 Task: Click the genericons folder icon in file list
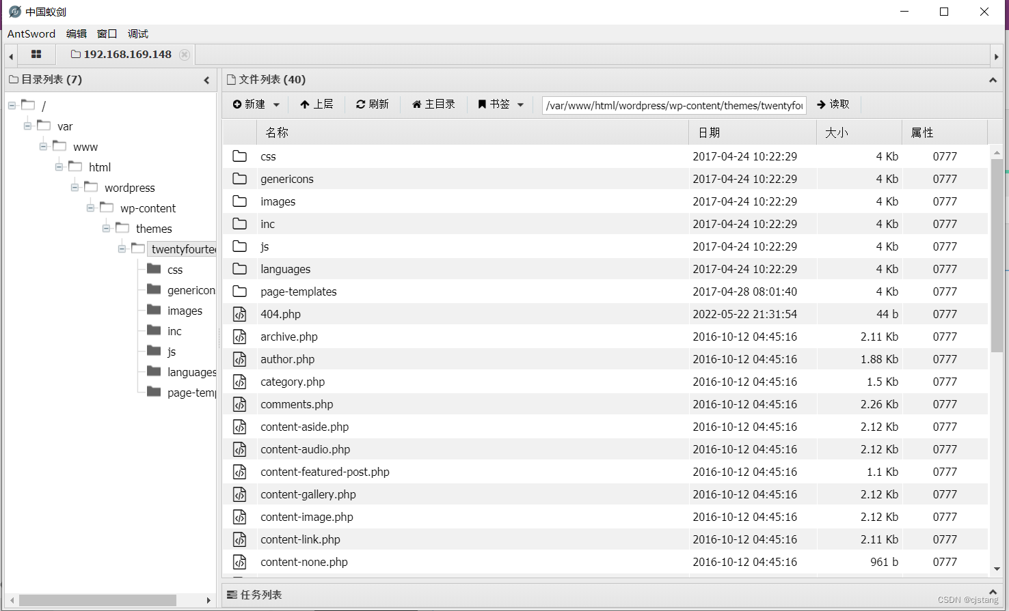coord(239,178)
